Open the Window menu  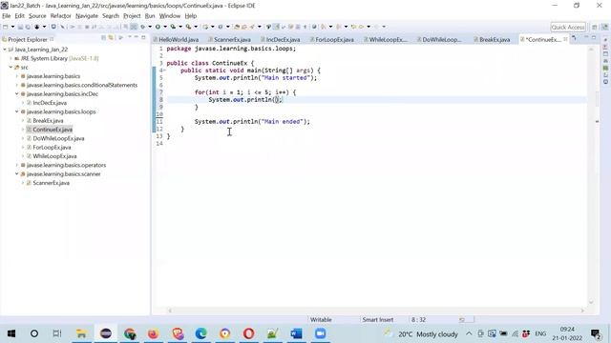tap(170, 16)
